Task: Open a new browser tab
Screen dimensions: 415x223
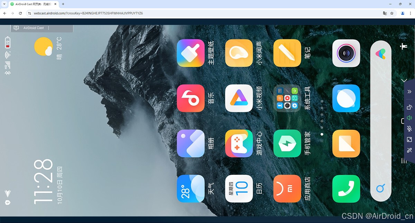Action: pyautogui.click(x=63, y=4)
